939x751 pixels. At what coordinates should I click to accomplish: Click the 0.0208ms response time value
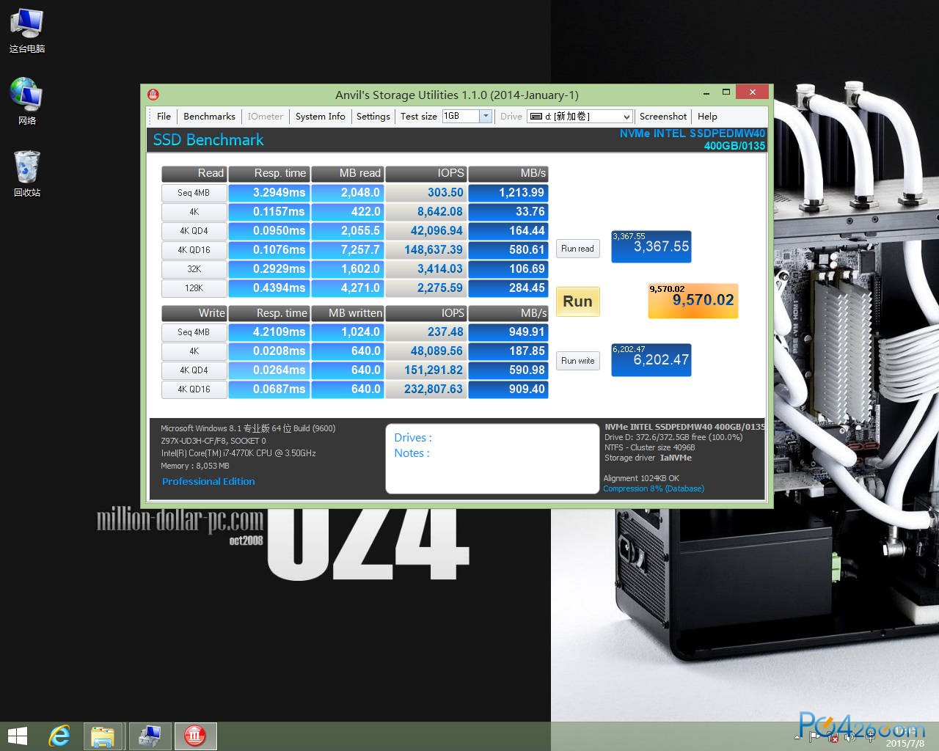(x=269, y=351)
